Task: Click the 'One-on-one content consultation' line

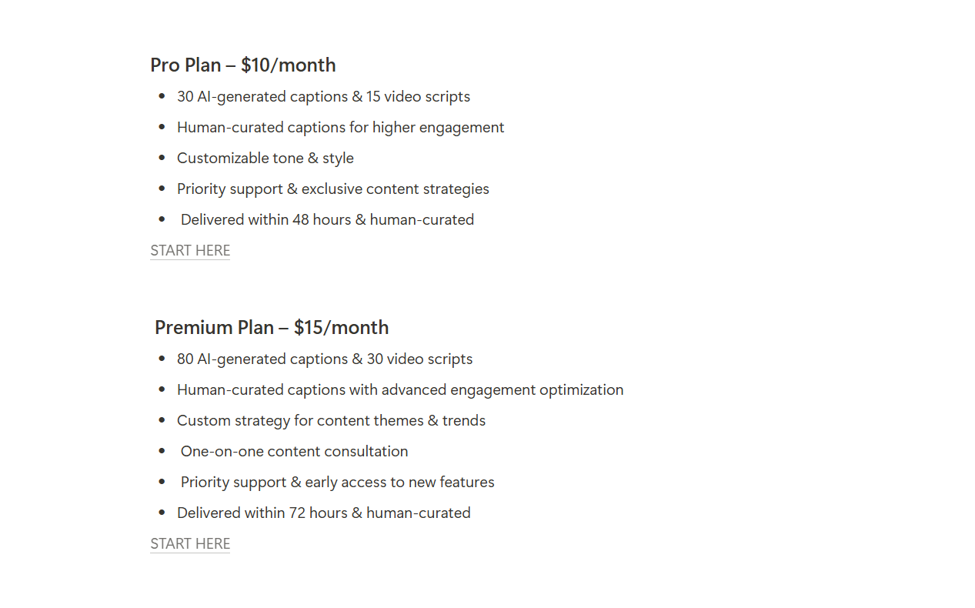Action: pyautogui.click(x=294, y=452)
